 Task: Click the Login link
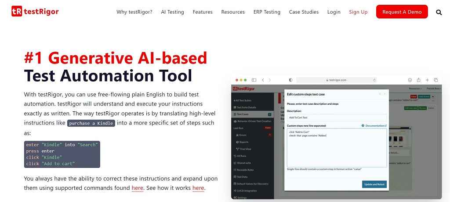pyautogui.click(x=334, y=12)
